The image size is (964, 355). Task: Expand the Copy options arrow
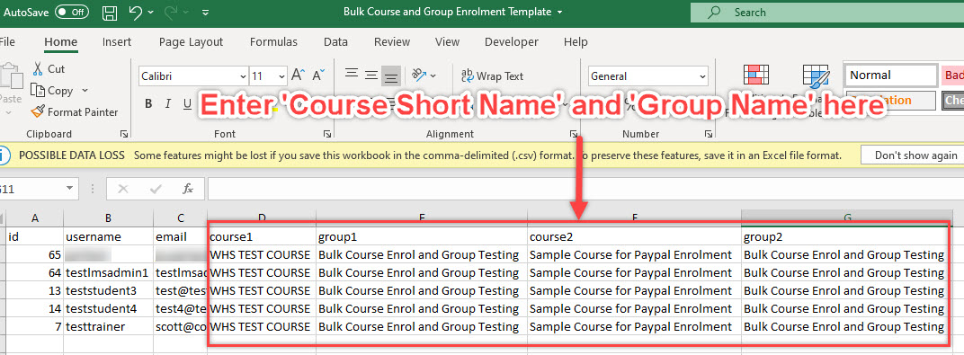click(85, 90)
